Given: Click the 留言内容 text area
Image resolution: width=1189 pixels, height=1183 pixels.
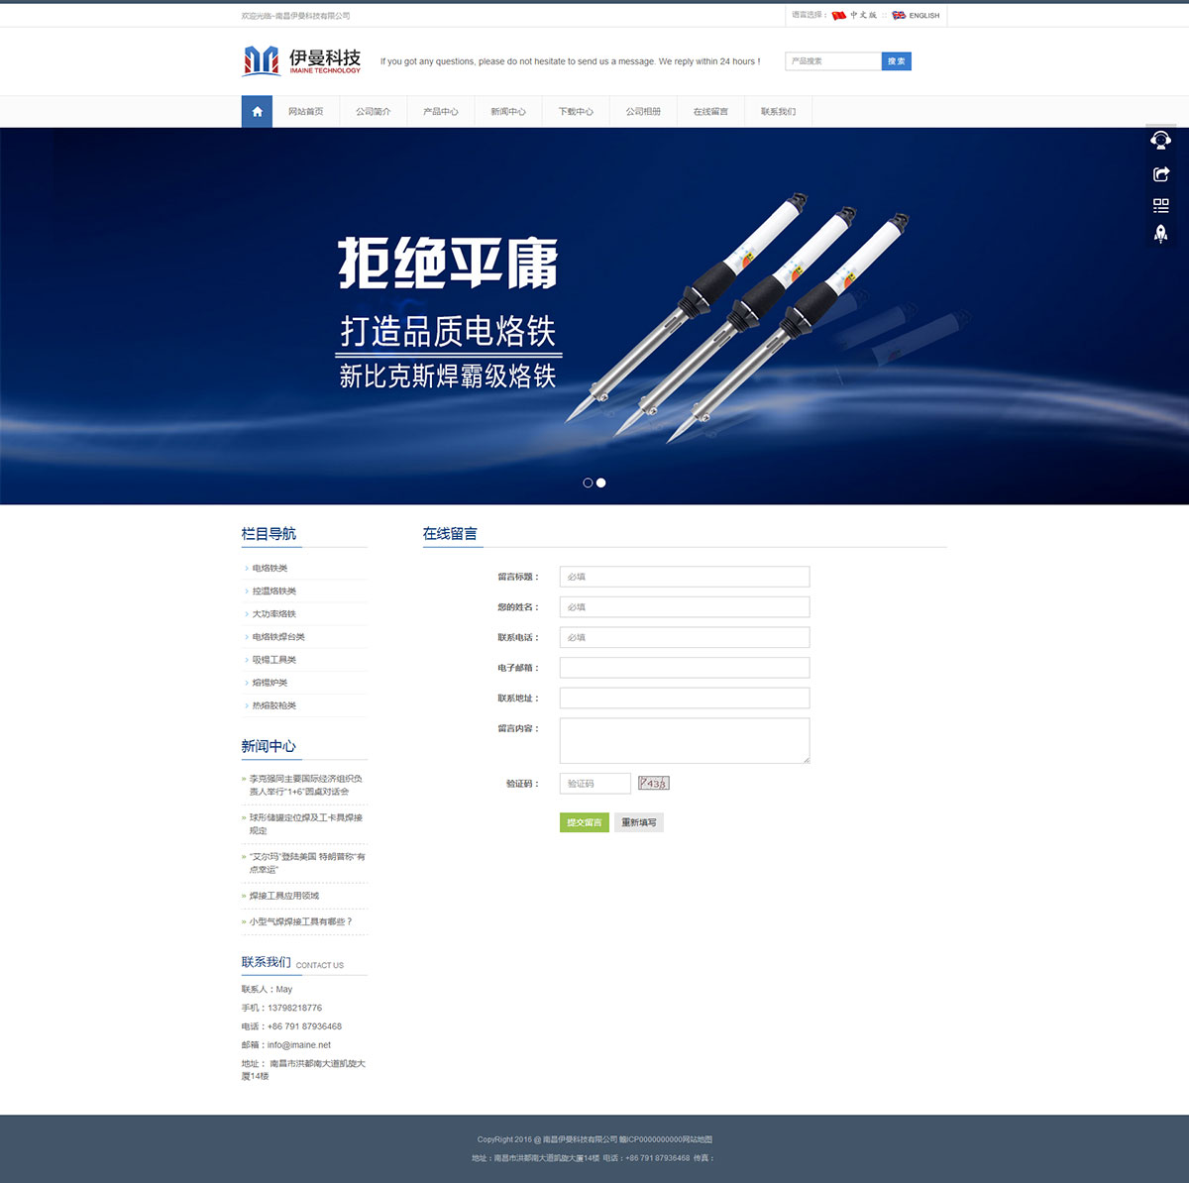Looking at the screenshot, I should point(685,740).
